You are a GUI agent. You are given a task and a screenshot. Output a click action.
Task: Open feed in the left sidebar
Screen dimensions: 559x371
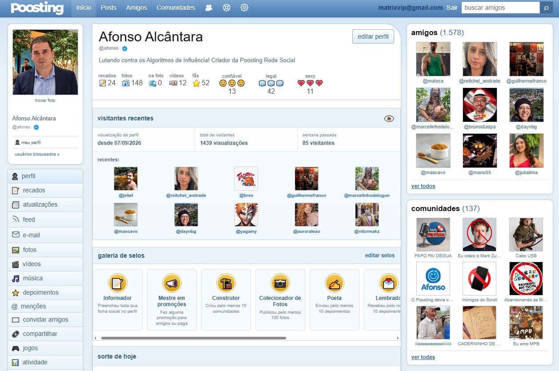click(45, 219)
